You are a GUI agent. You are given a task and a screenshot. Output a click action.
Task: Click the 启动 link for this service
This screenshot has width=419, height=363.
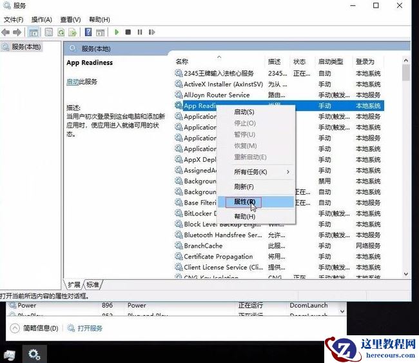[72, 82]
